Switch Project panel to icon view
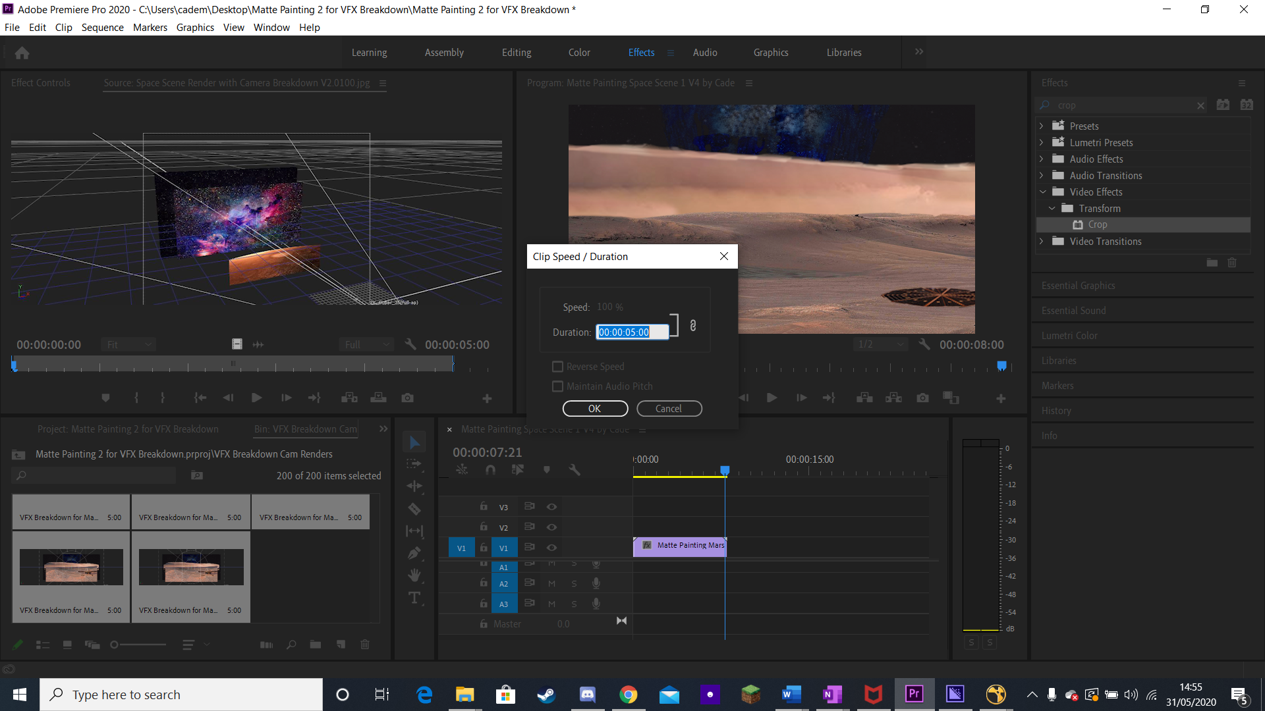The image size is (1265, 711). coord(67,645)
